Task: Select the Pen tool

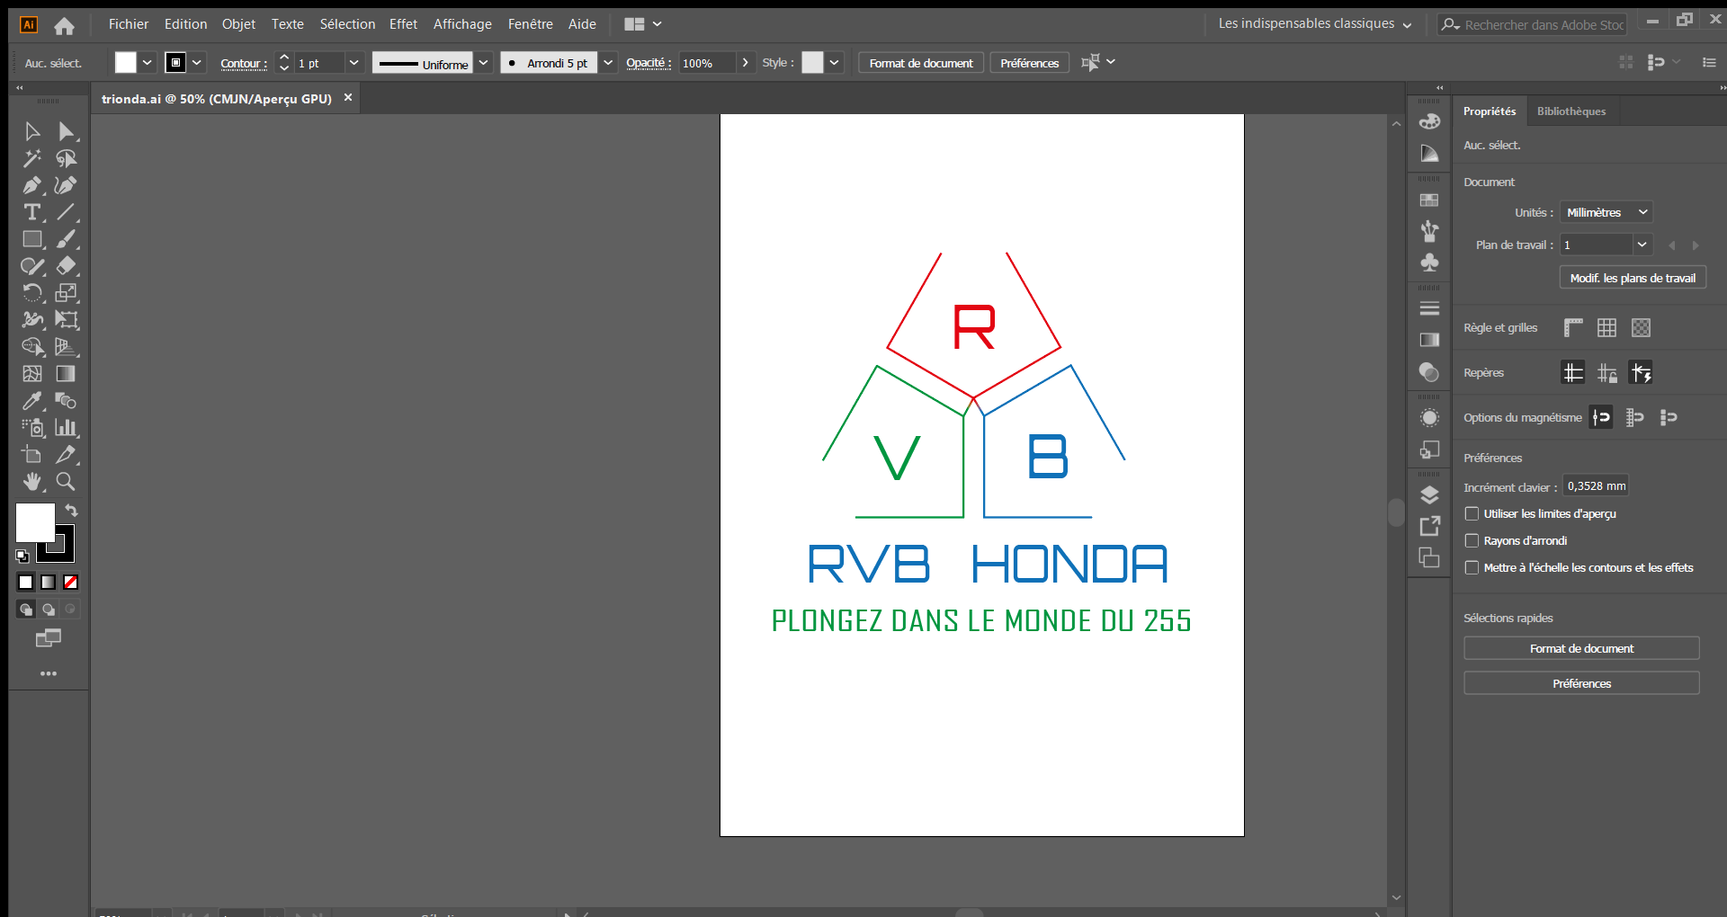Action: pyautogui.click(x=32, y=186)
